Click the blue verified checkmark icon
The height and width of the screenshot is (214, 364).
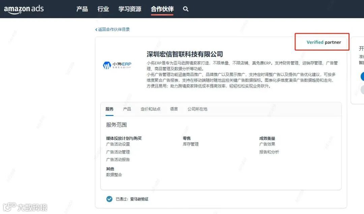pos(109,199)
